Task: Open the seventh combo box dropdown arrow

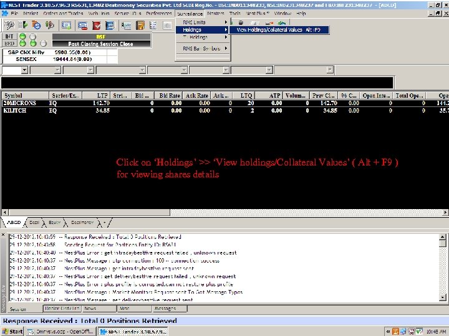Action: click(x=269, y=70)
